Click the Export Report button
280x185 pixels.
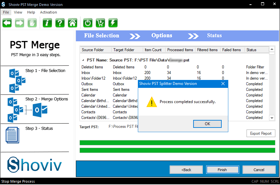(x=261, y=133)
